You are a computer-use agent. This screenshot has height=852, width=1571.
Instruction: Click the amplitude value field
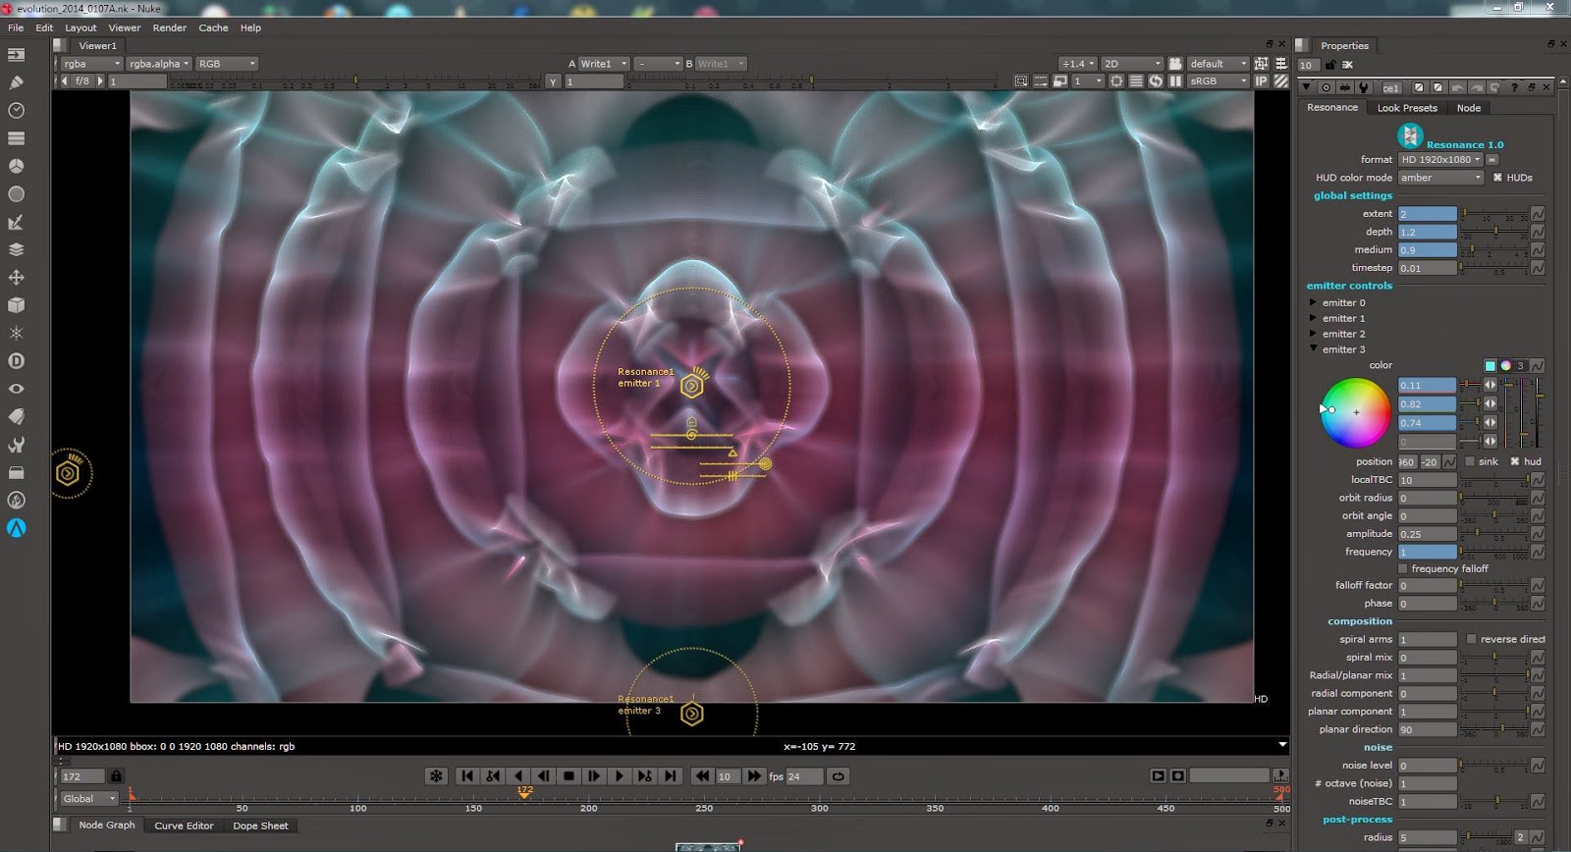(1427, 534)
